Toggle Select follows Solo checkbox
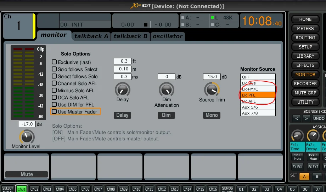 tap(54, 76)
